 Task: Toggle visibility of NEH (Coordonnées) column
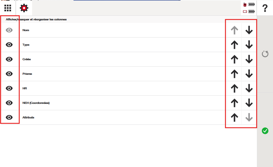click(9, 103)
